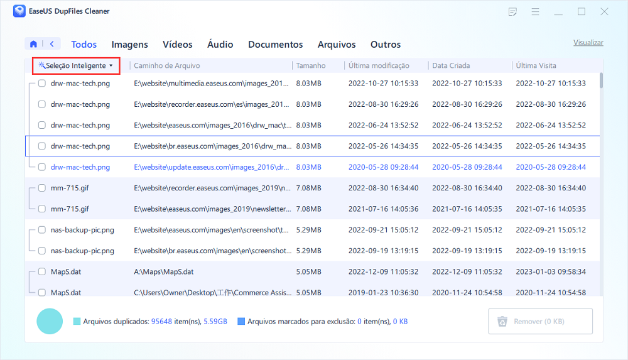This screenshot has height=360, width=628.
Task: Expand the Seleção Inteligente dropdown arrow
Action: 111,65
